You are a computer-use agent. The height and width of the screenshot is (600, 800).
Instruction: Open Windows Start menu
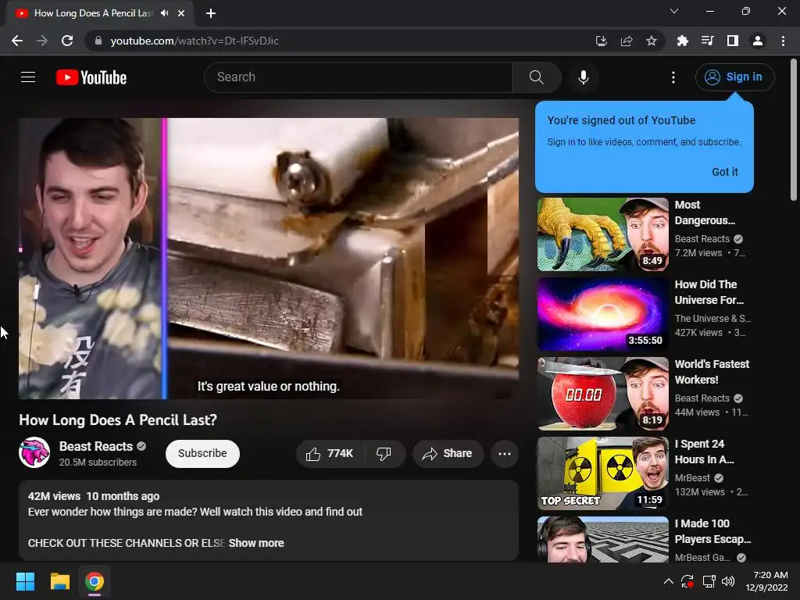click(25, 581)
